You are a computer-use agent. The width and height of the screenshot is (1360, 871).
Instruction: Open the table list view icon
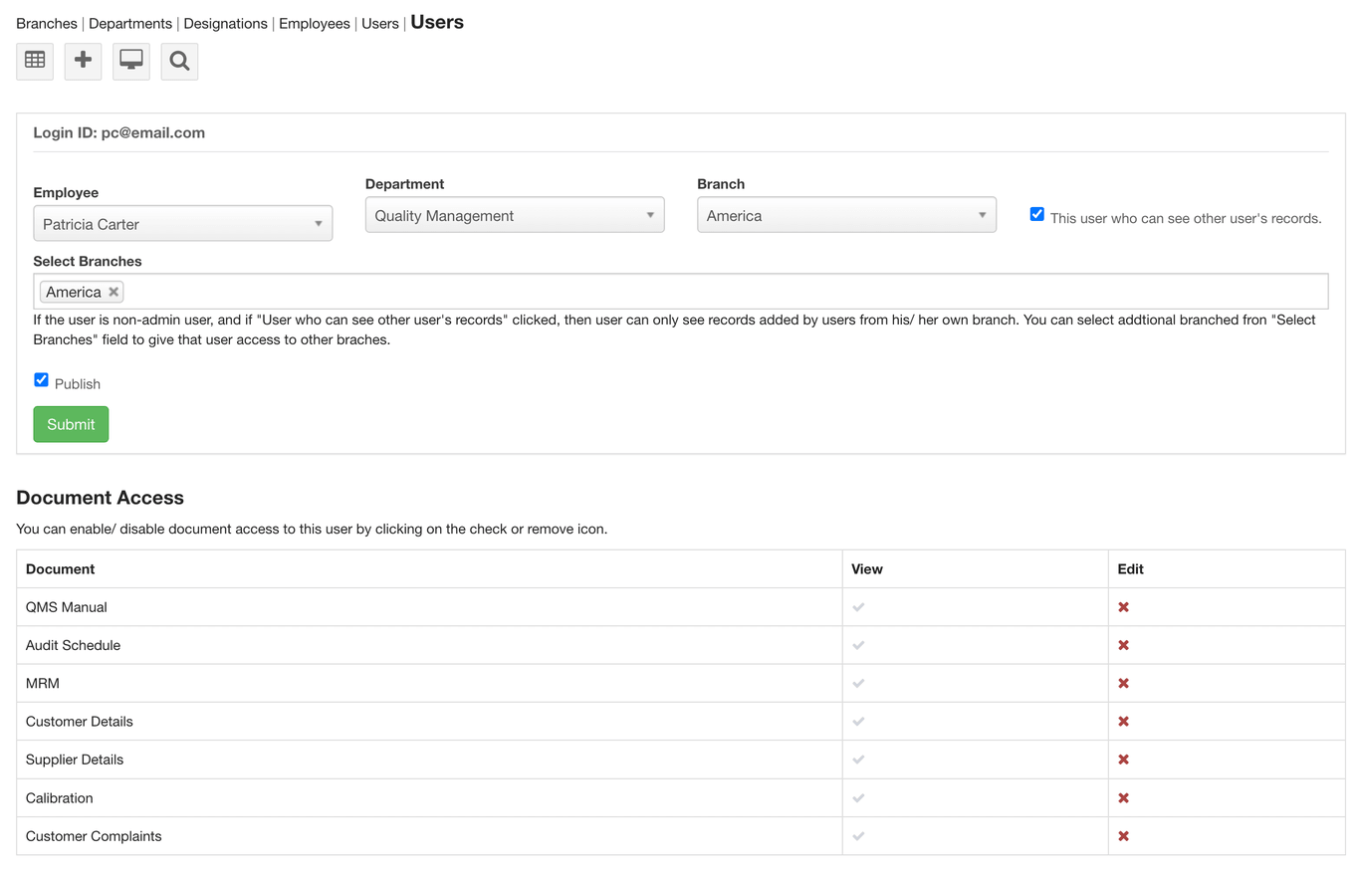(35, 61)
